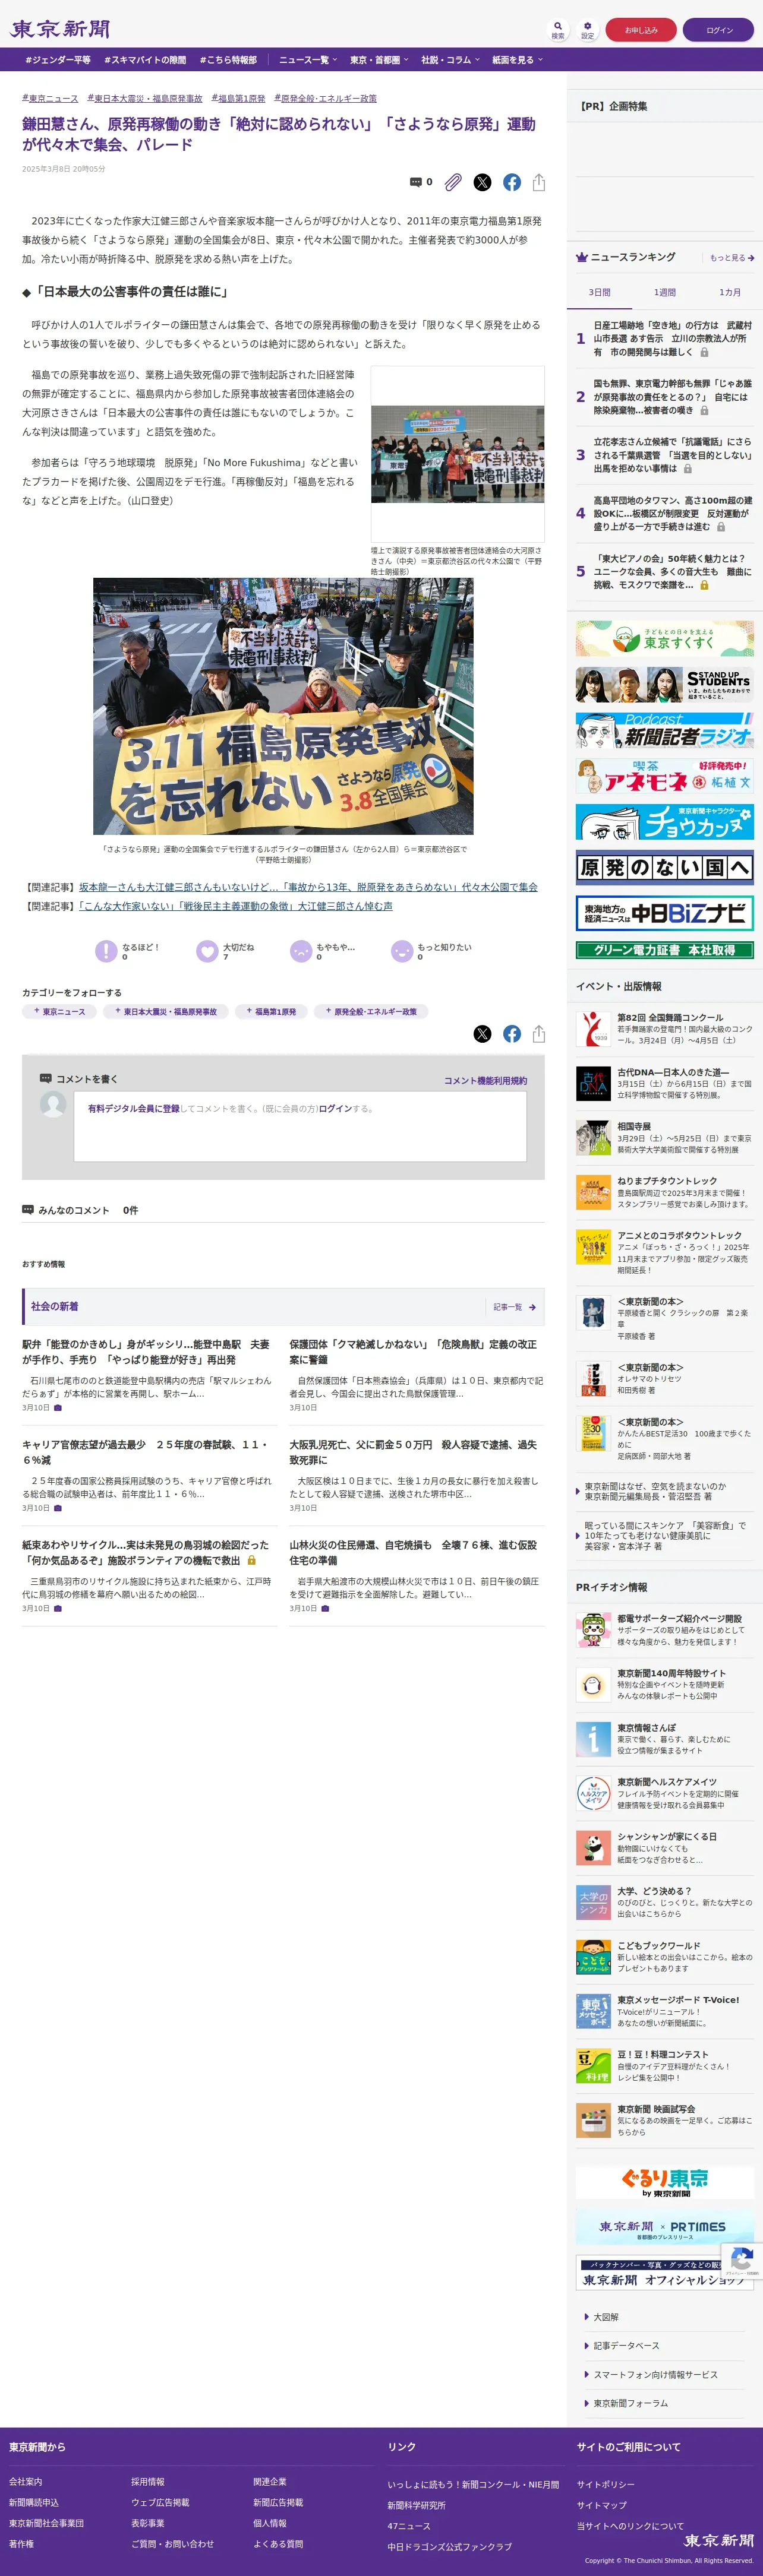Click the 記事一覧 link in 社会の新着
The image size is (763, 2576).
click(515, 1307)
